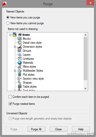Select 'Section view style' entry
The height and width of the screenshot is (137, 96).
tap(33, 79)
